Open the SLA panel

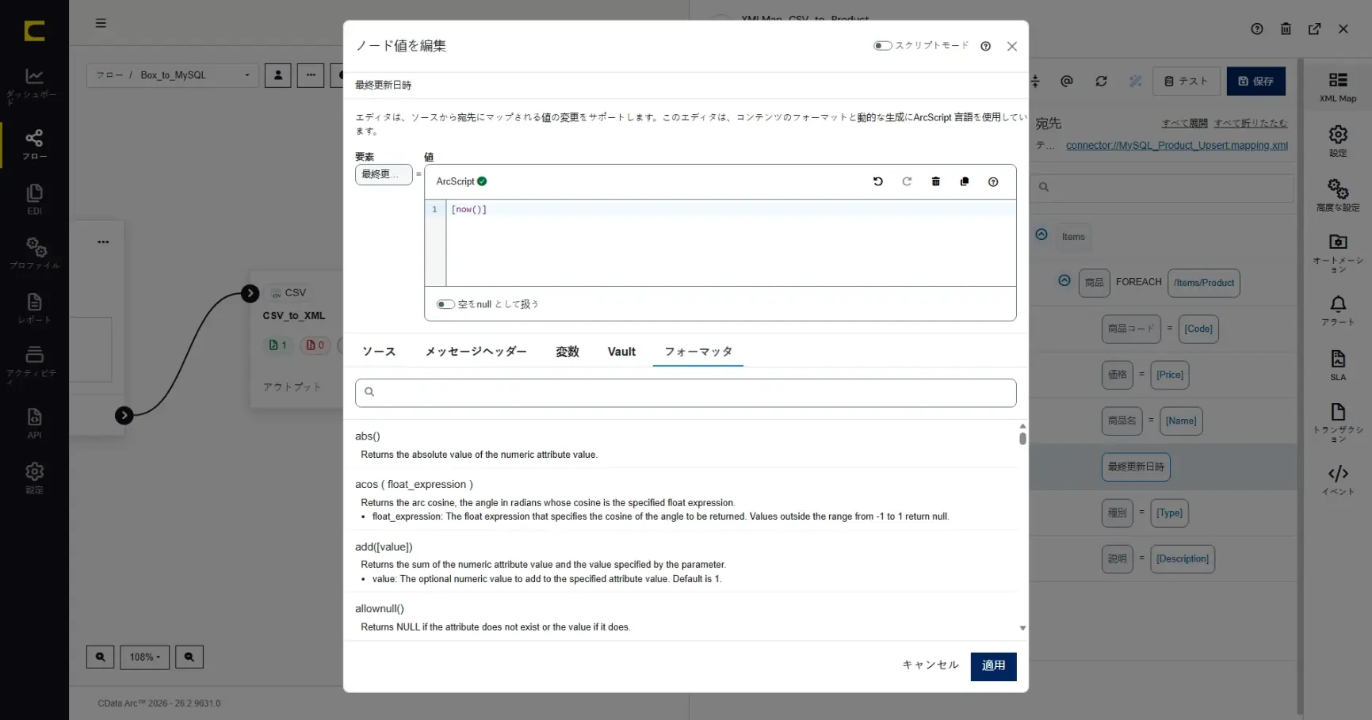(1338, 365)
